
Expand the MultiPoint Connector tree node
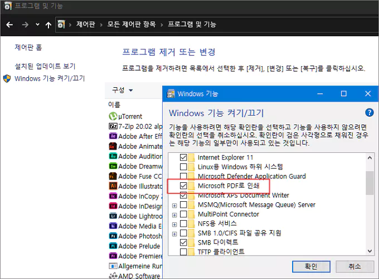(x=174, y=215)
